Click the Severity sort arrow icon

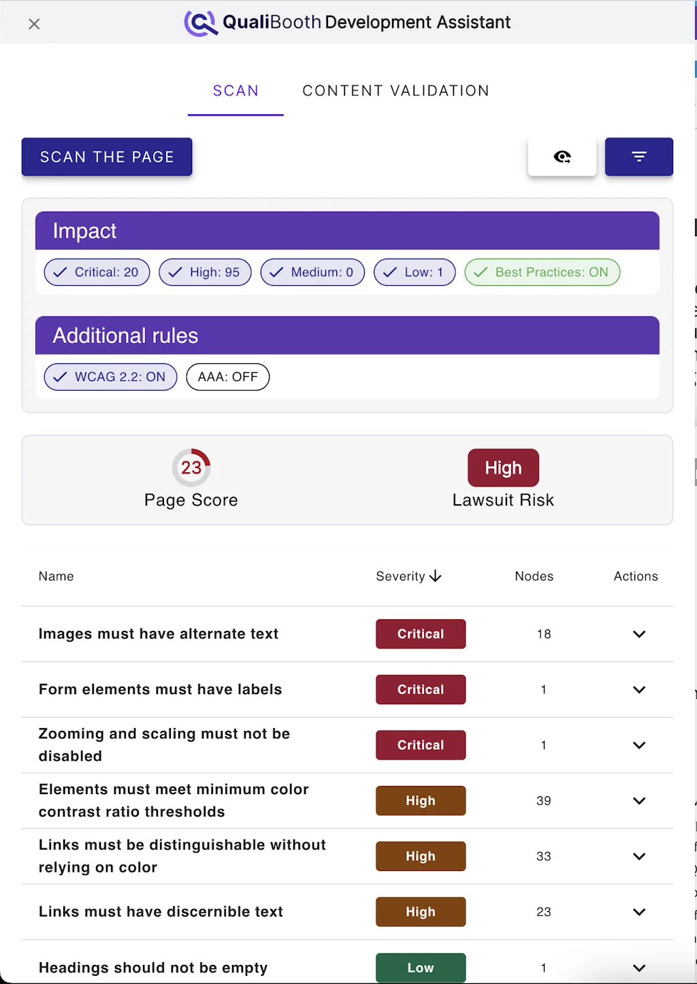pyautogui.click(x=436, y=576)
